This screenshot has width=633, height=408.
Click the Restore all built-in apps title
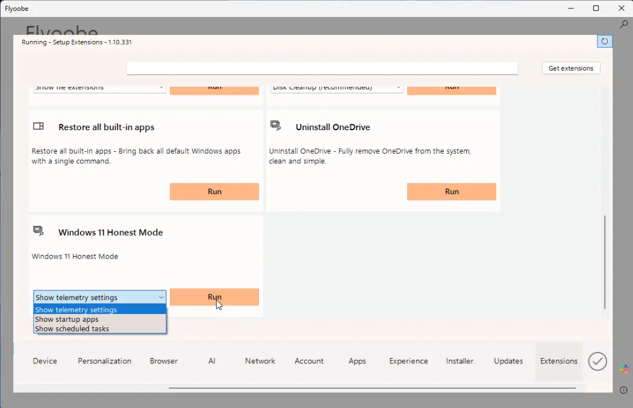[106, 127]
